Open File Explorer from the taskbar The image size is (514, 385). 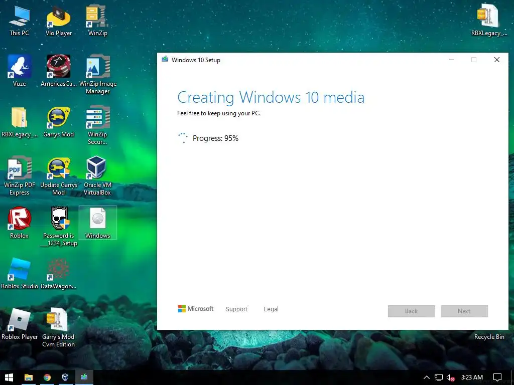(x=29, y=377)
